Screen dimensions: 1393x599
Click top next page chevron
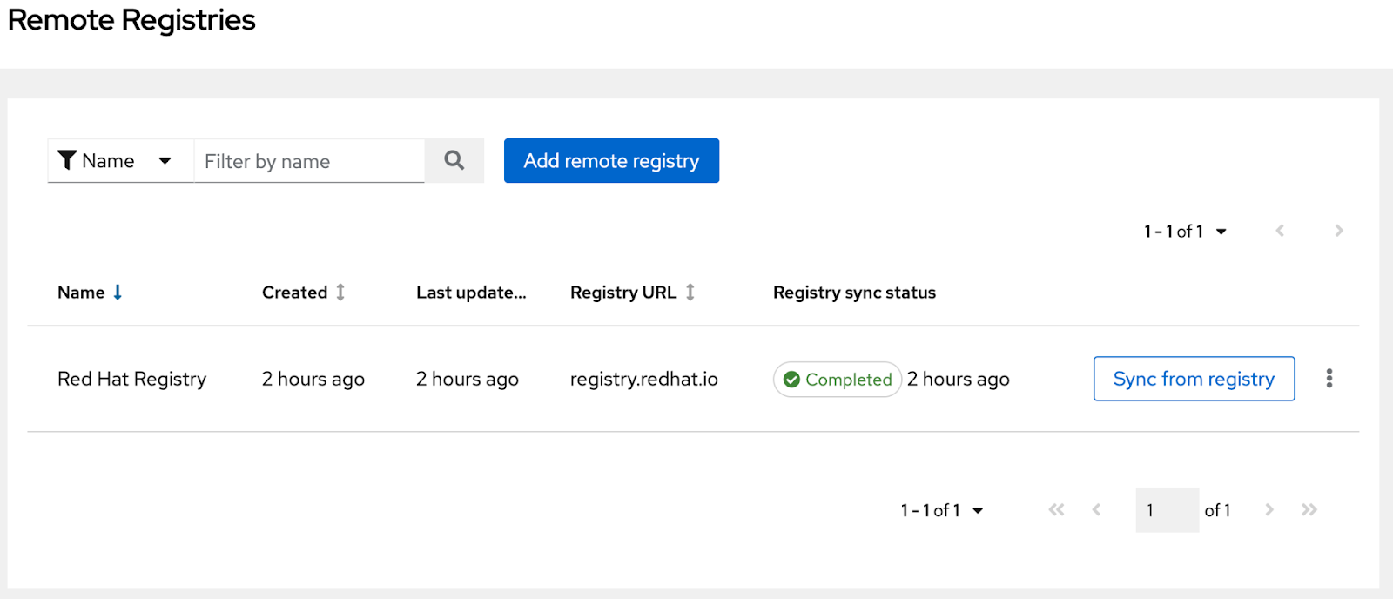1339,231
